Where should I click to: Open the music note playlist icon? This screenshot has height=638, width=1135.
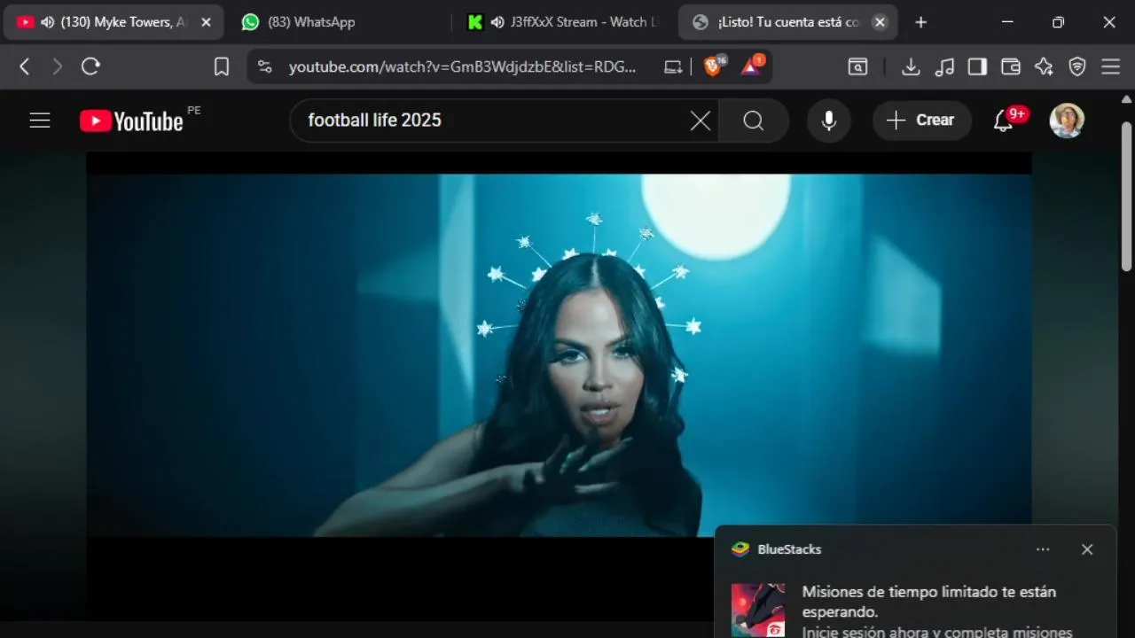944,66
